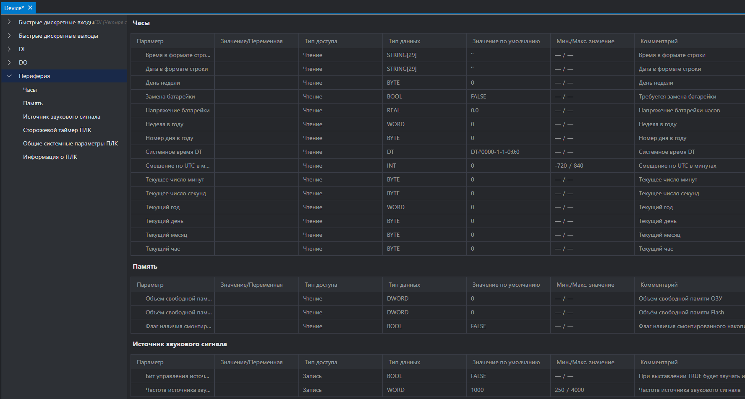Close the Device* tab
Viewport: 745px width, 399px height.
pos(30,8)
